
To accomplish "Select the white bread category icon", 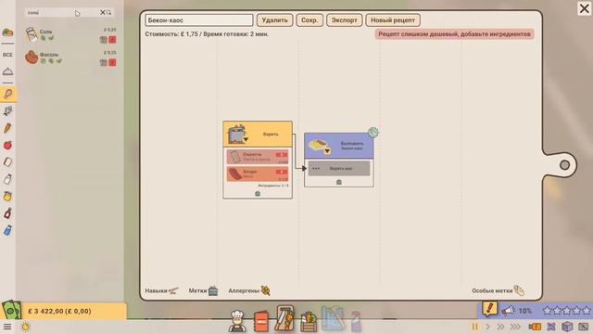I will coord(7,162).
